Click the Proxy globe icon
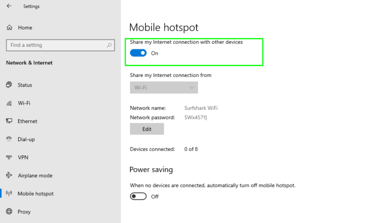Screen dimensions: 387x223 pyautogui.click(x=9, y=211)
